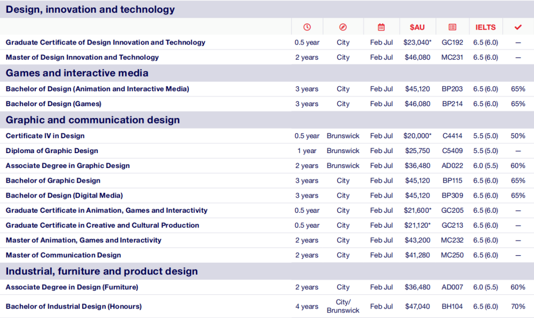This screenshot has height=318, width=534.
Task: Click Feb Jul in Master of Communication Design row
Action: tap(381, 255)
